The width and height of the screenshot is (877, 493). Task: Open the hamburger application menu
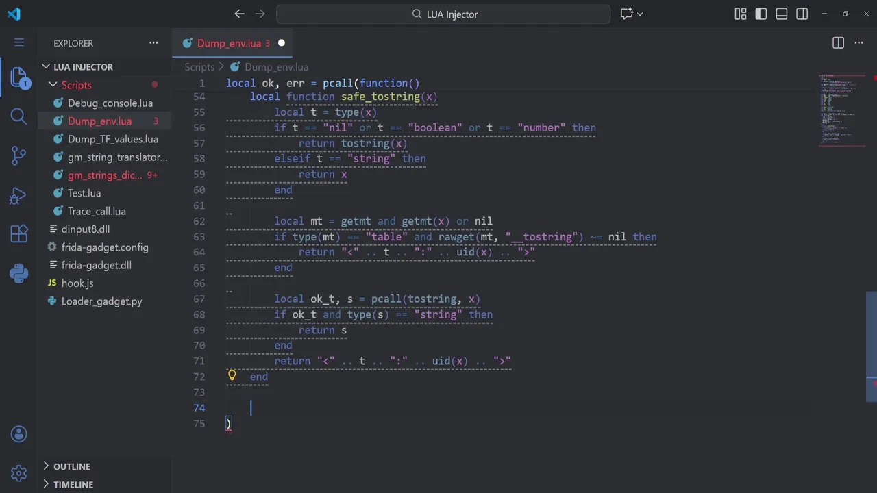[19, 42]
